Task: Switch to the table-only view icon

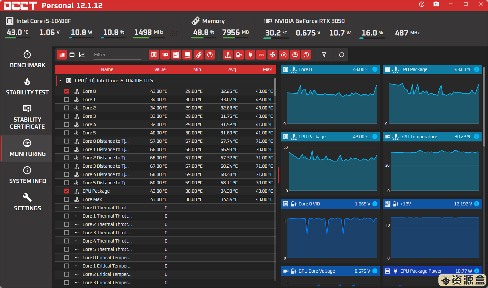Action: point(72,55)
